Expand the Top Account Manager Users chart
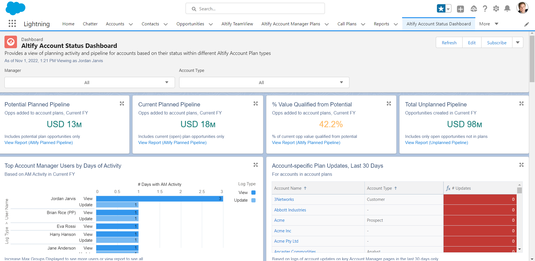Image resolution: width=535 pixels, height=261 pixels. coord(256,165)
